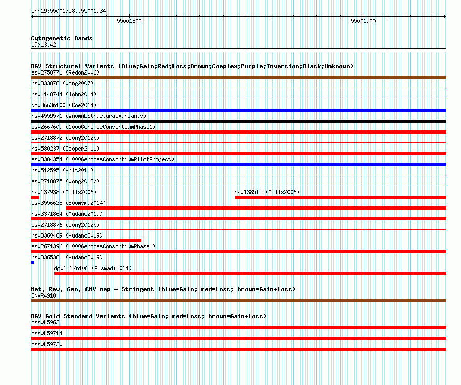Select esv3556628 (Boomsma2014) variant label
The image size is (461, 385).
[x=68, y=203]
